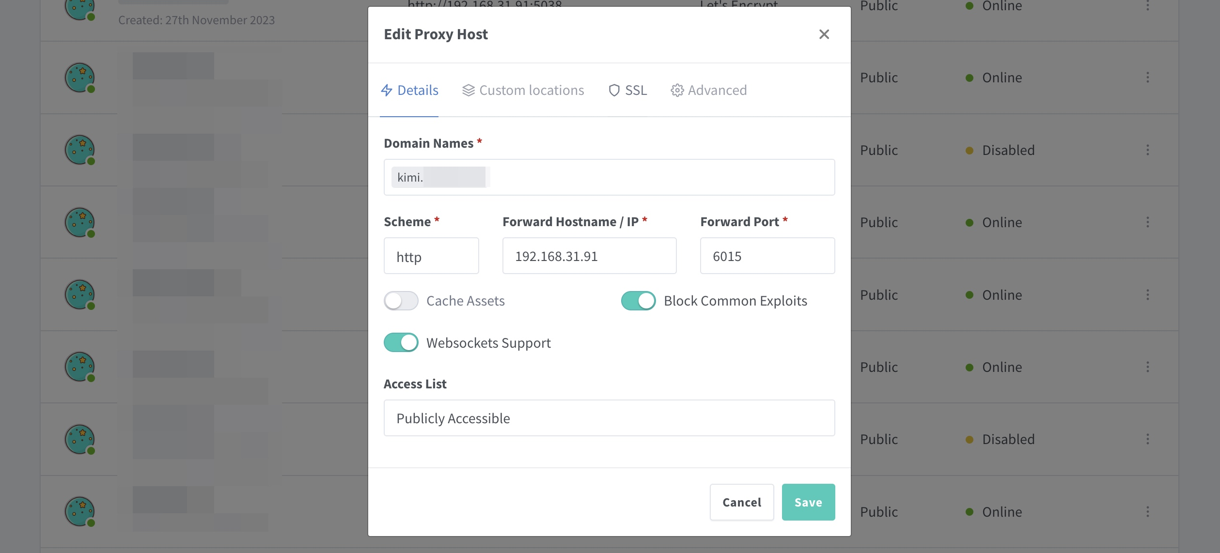Open three-dot menu for last Disabled host
Viewport: 1220px width, 553px height.
point(1147,439)
